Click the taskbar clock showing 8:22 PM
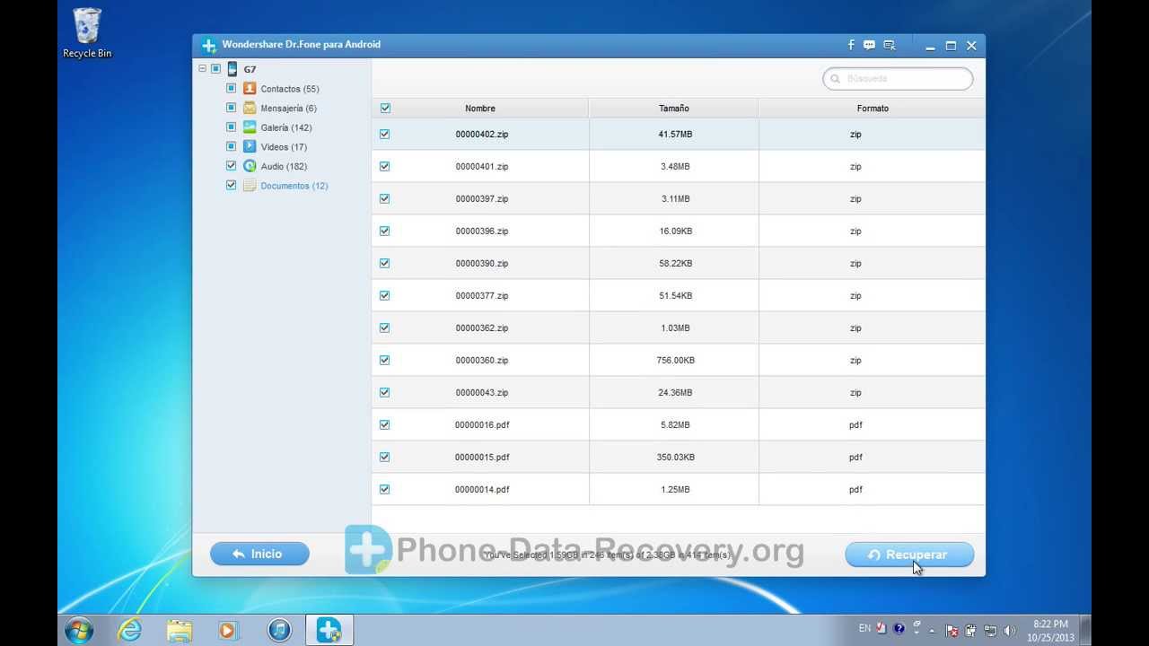The width and height of the screenshot is (1149, 646). [x=1050, y=630]
